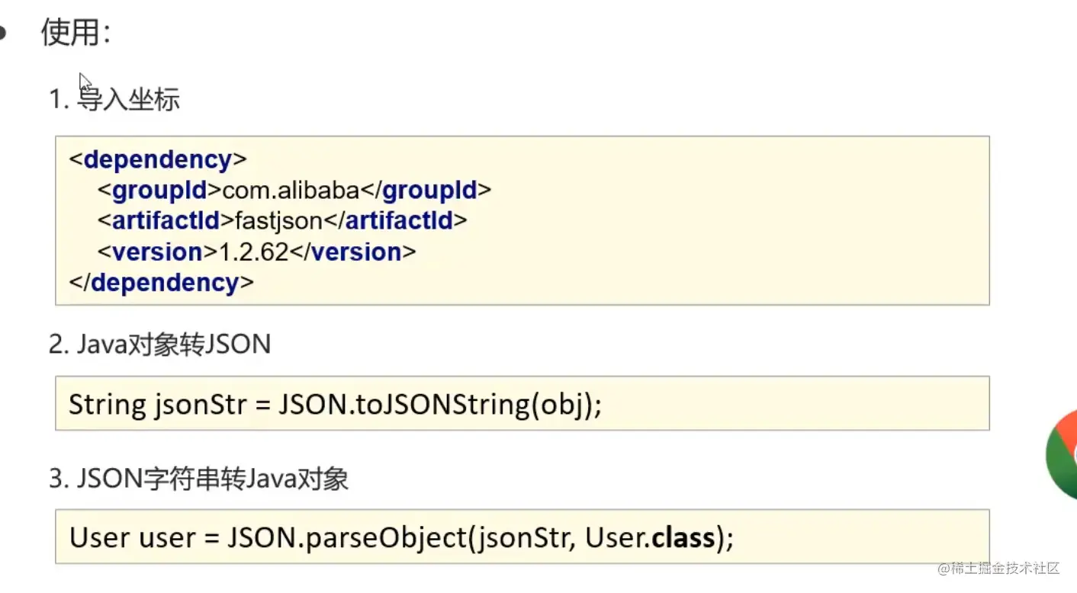Screen dimensions: 1077x593
Task: Click the User user variable declaration
Action: tap(133, 538)
